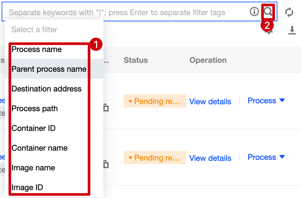Viewport: 302px width, 198px height.
Task: Click the magnifier search icon
Action: 268,12
